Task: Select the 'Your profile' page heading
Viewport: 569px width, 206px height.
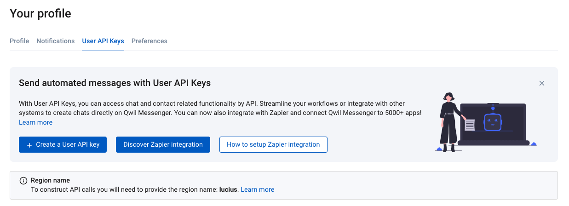Action: [x=40, y=14]
